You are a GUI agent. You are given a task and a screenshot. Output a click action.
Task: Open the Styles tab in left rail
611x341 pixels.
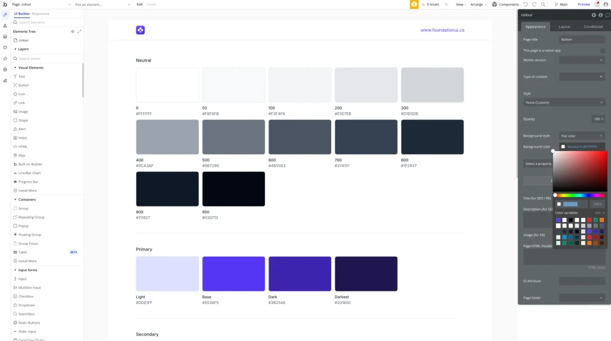[5, 48]
